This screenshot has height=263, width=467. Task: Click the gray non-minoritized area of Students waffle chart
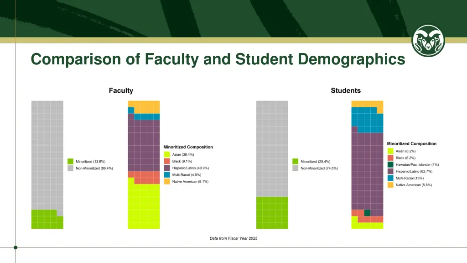pos(272,149)
